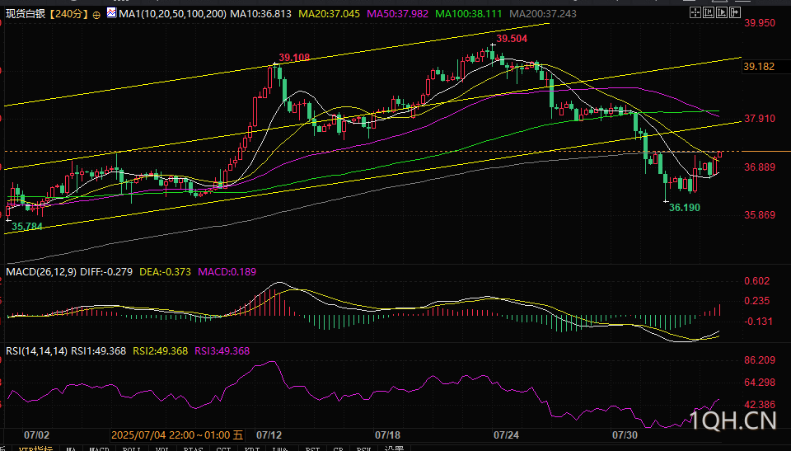Select the VOL indicator tab

[161, 449]
